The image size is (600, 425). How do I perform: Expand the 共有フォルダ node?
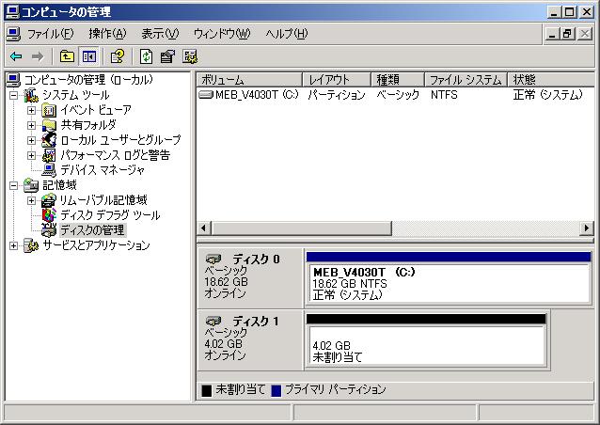pos(31,125)
